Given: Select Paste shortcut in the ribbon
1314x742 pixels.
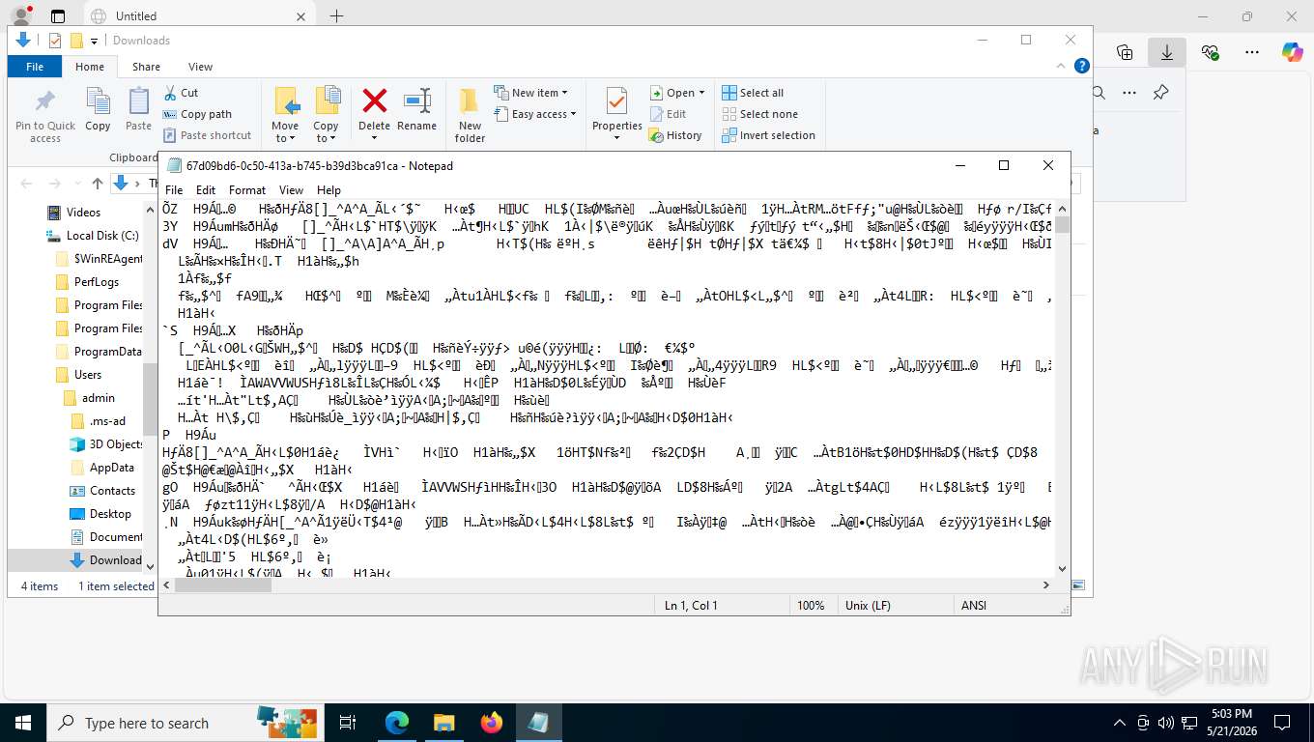Looking at the screenshot, I should pyautogui.click(x=207, y=135).
